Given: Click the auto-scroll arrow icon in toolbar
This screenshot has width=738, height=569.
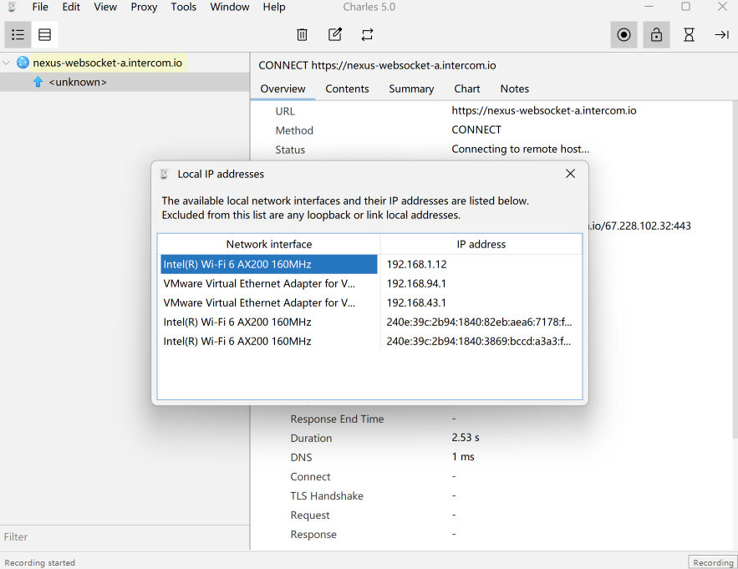Looking at the screenshot, I should (721, 35).
